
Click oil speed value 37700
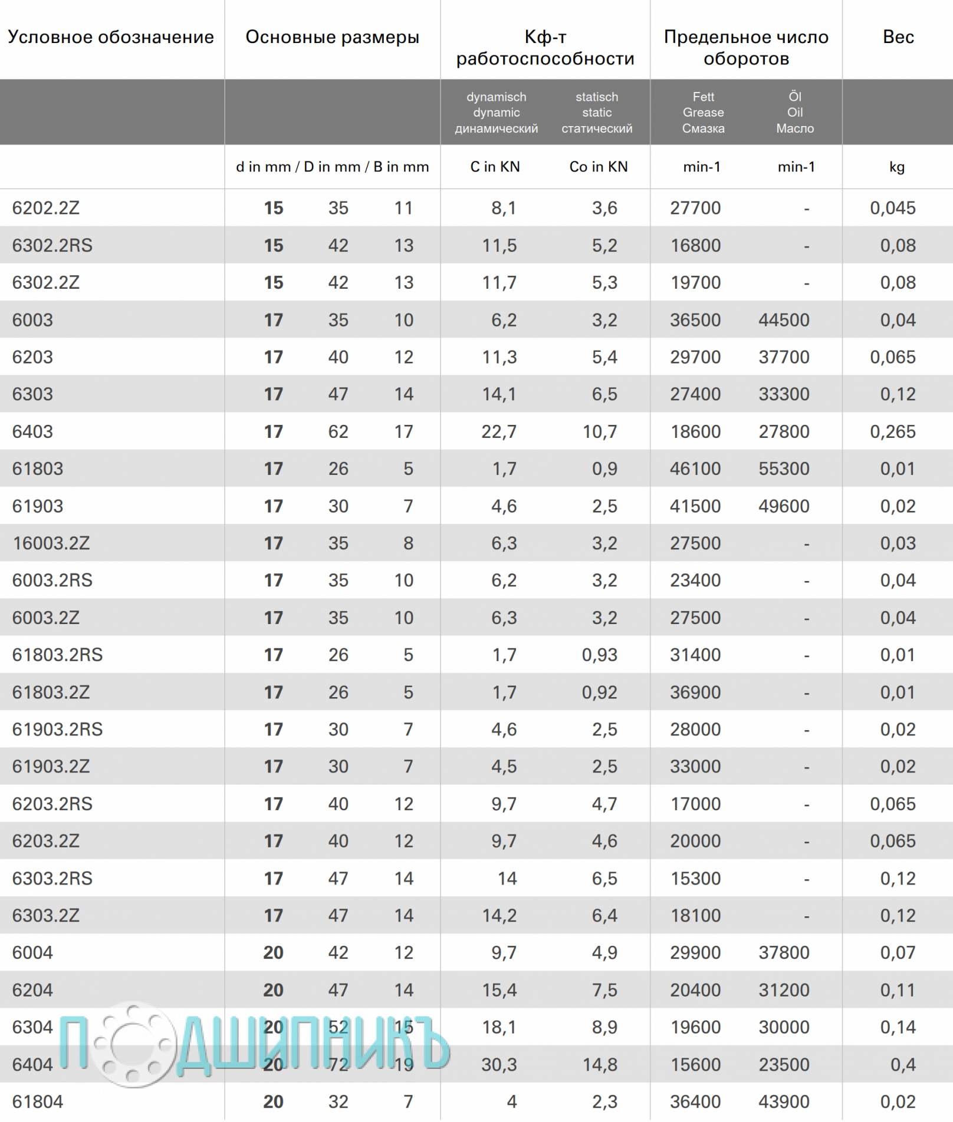coord(784,357)
